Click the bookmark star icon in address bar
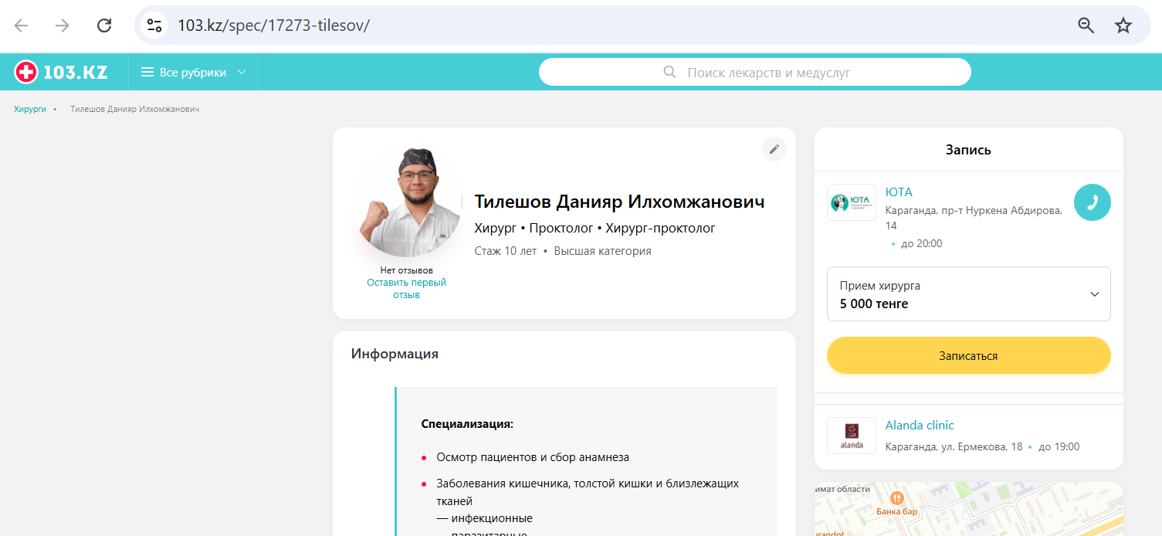Viewport: 1162px width, 536px height. pyautogui.click(x=1123, y=25)
